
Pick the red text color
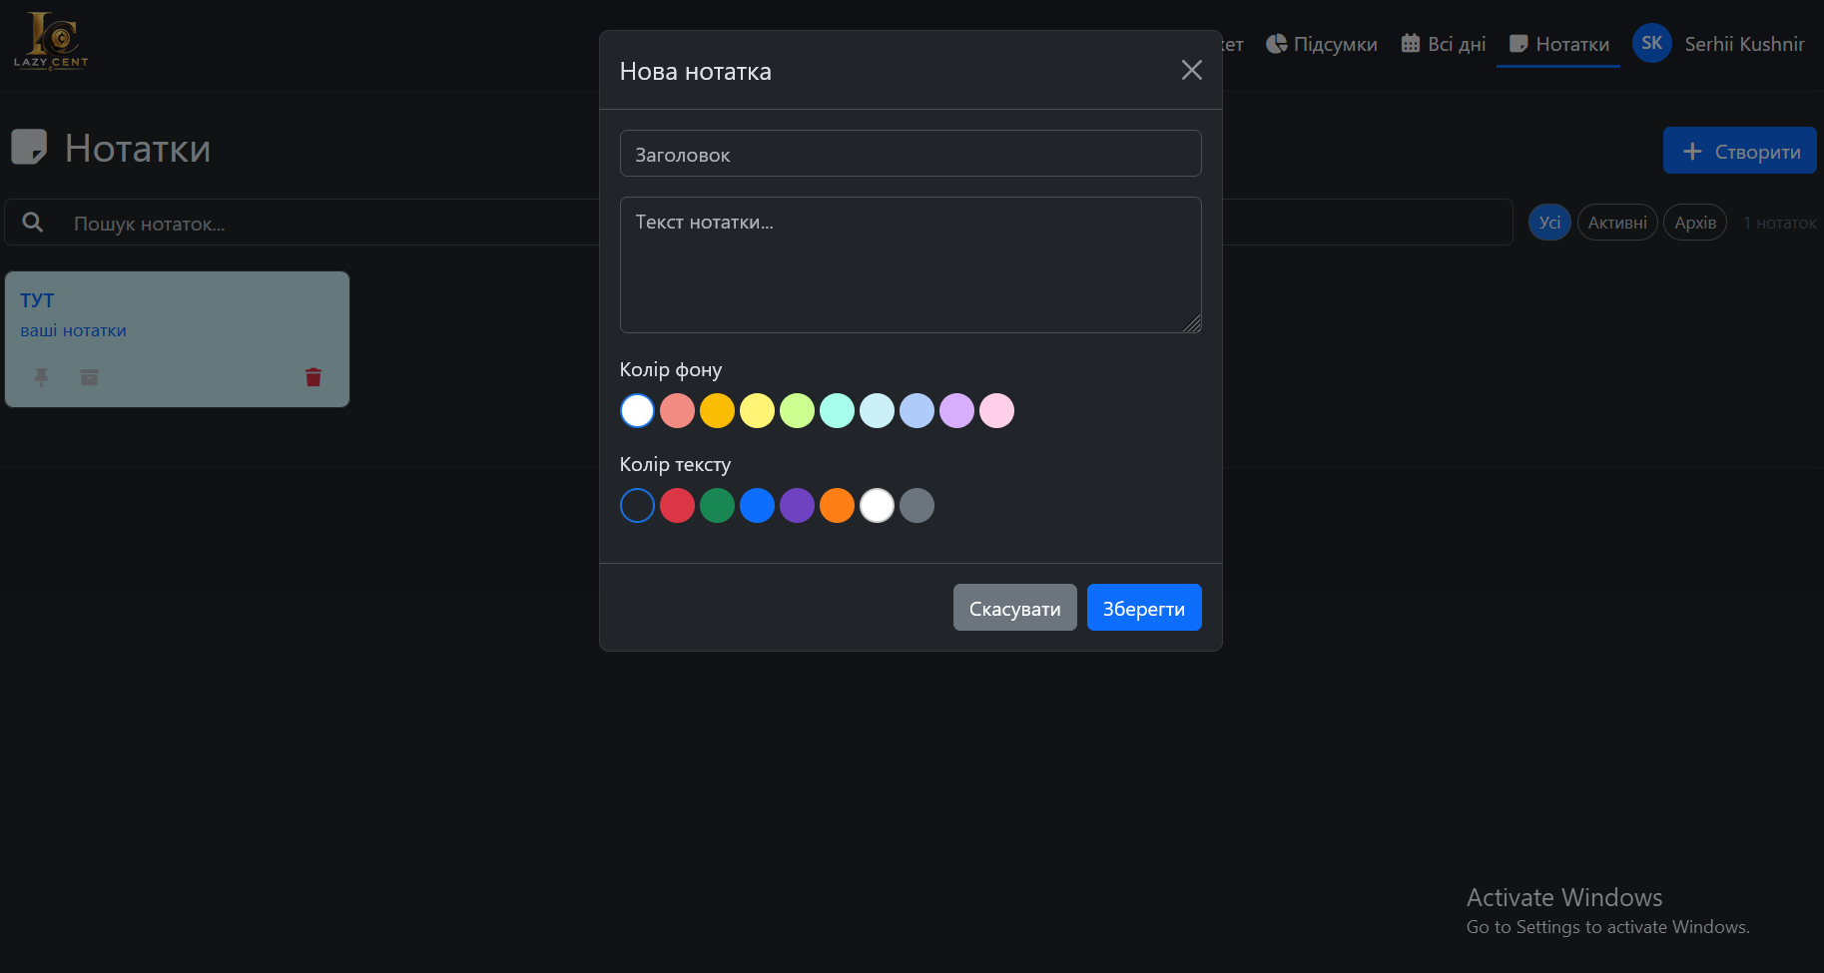click(x=677, y=505)
